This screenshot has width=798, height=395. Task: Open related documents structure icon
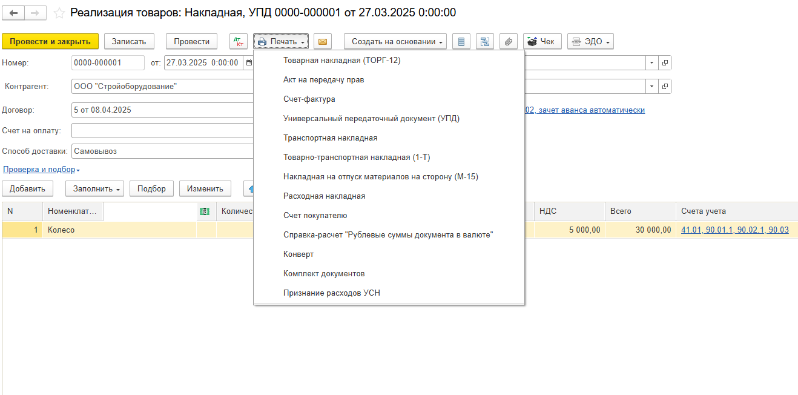pos(485,41)
